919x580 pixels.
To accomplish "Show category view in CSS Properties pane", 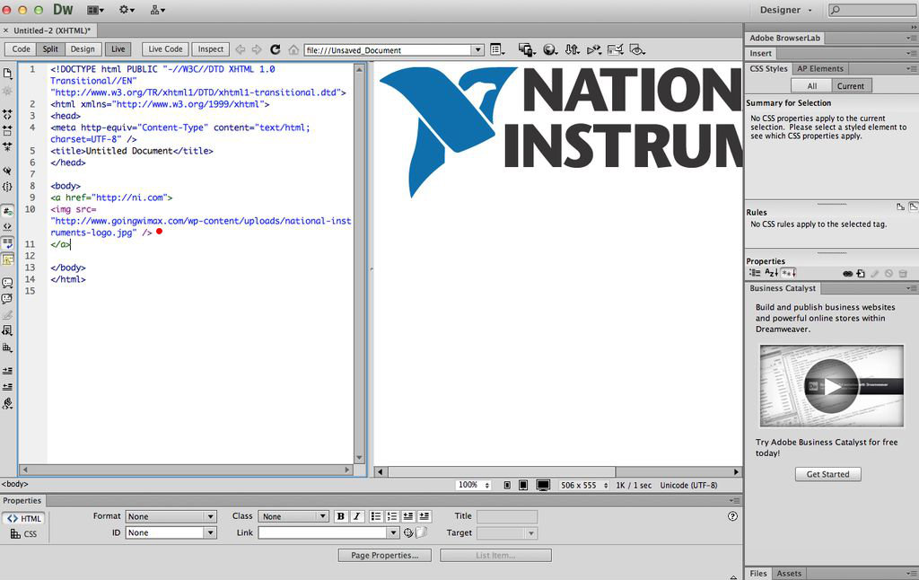I will (x=755, y=273).
